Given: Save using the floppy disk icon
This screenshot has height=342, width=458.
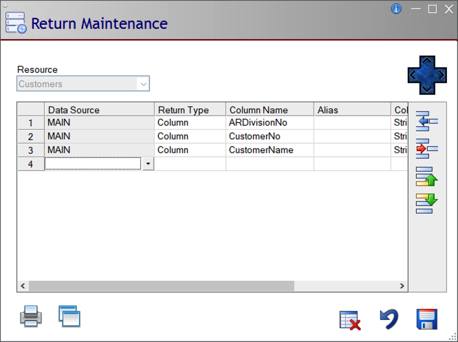Looking at the screenshot, I should click(427, 319).
